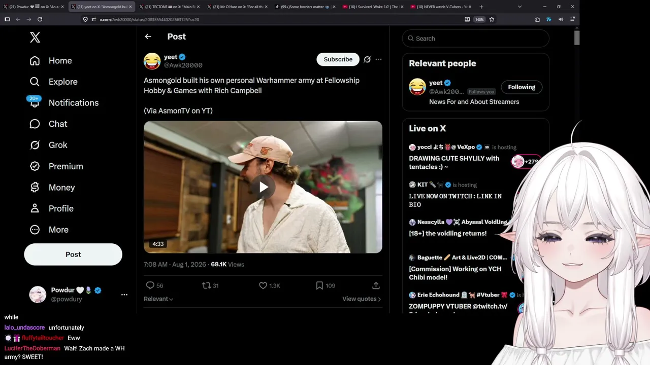Open the DRAWING CUTE SHYLILY live stream
The image size is (650, 365).
[454, 163]
